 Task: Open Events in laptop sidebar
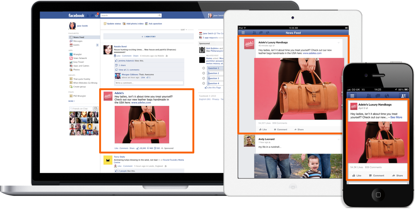point(75,45)
